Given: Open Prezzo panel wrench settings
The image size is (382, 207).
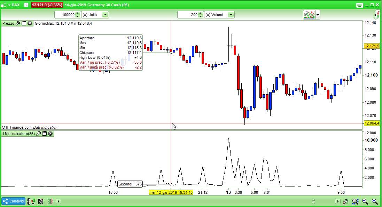Looking at the screenshot, I should (18, 23).
